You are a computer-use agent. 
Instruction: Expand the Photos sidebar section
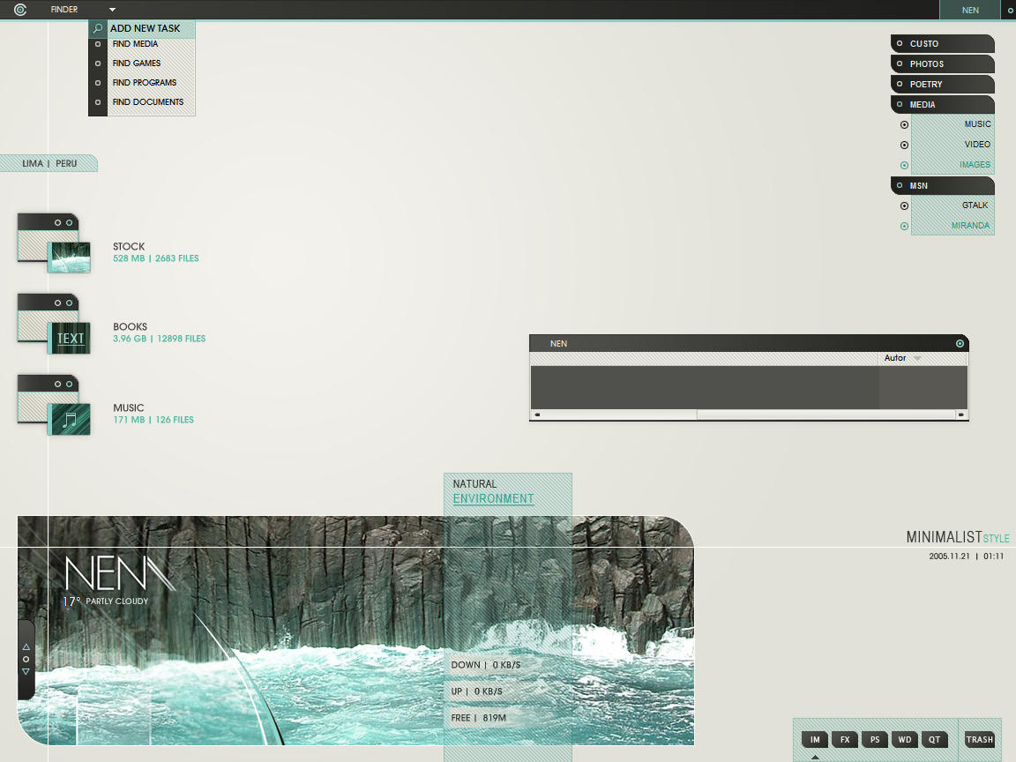942,63
